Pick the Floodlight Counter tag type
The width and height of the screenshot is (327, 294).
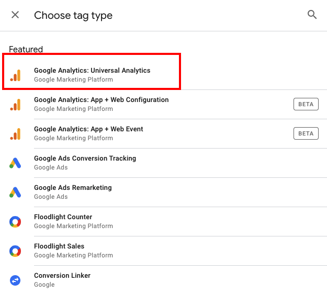(63, 217)
